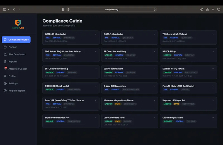Click the Risk Dashboard warning triangle icon
The width and height of the screenshot is (223, 145).
[5, 54]
